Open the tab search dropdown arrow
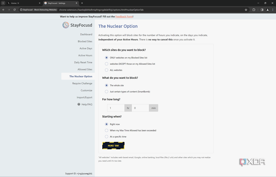 pyautogui.click(x=3, y=3)
